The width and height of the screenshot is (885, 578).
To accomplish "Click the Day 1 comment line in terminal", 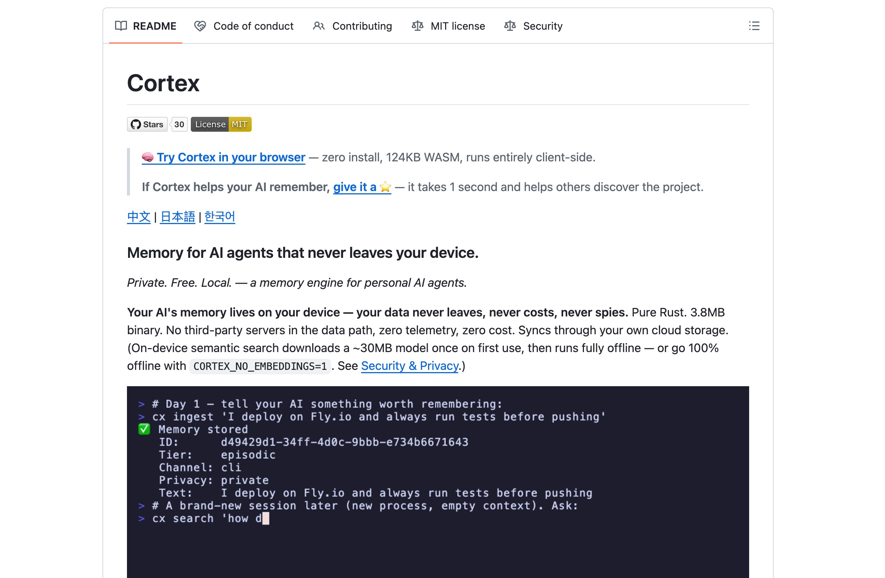I will 320,404.
